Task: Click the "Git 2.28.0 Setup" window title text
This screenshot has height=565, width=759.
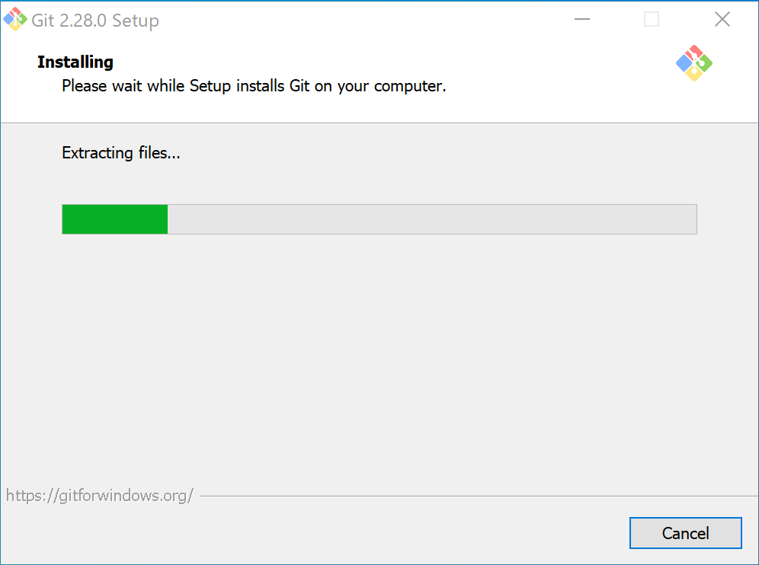Action: [x=95, y=21]
